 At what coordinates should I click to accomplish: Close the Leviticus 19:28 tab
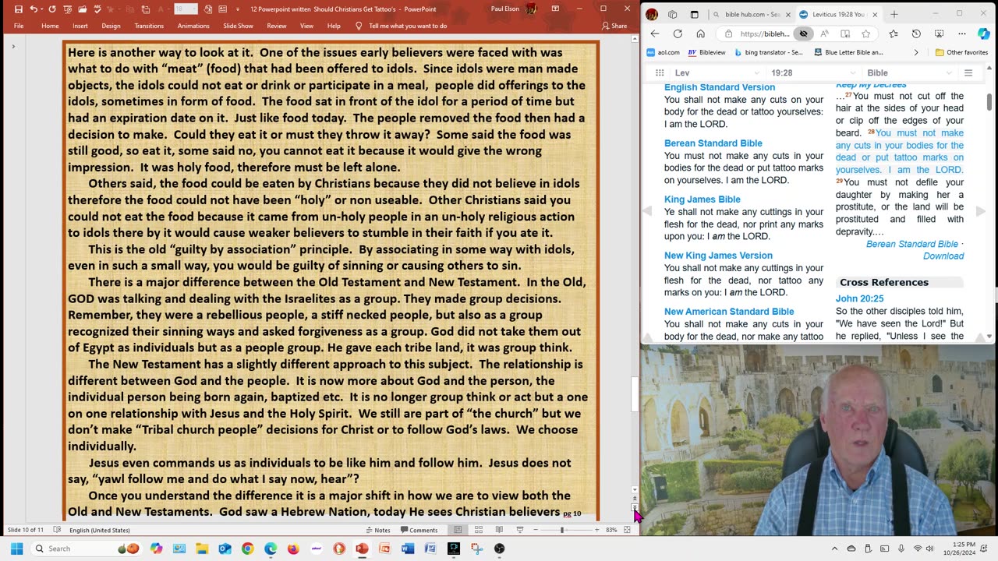[x=875, y=14]
